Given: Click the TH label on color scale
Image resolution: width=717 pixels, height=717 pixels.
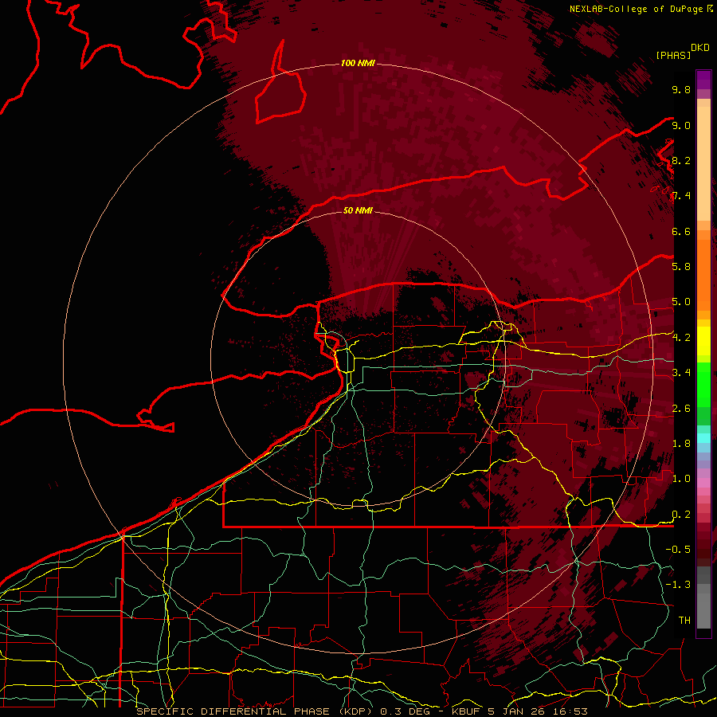Looking at the screenshot, I should click(x=684, y=621).
